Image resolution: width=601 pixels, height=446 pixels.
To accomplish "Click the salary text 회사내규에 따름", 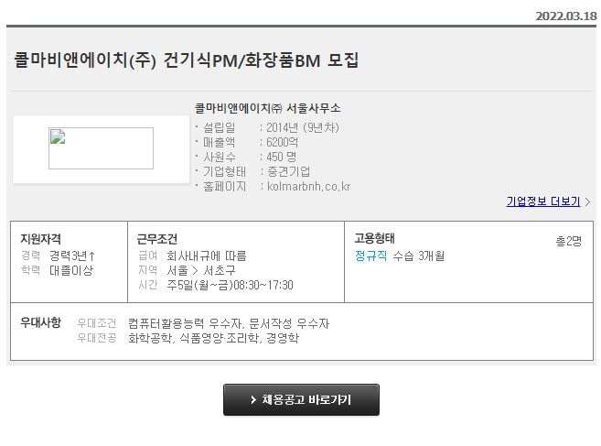I will pos(206,256).
